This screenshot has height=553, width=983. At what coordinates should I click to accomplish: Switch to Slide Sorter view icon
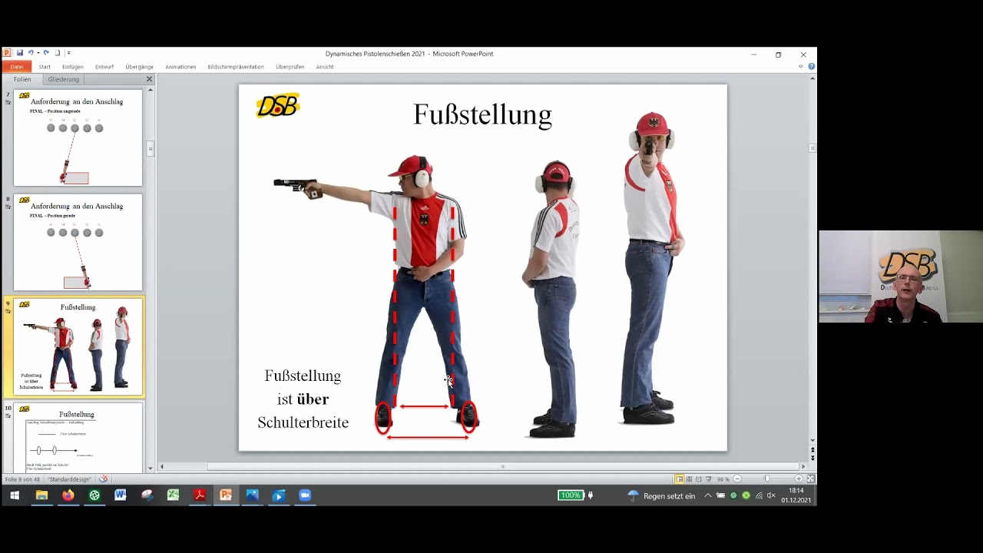click(x=689, y=479)
